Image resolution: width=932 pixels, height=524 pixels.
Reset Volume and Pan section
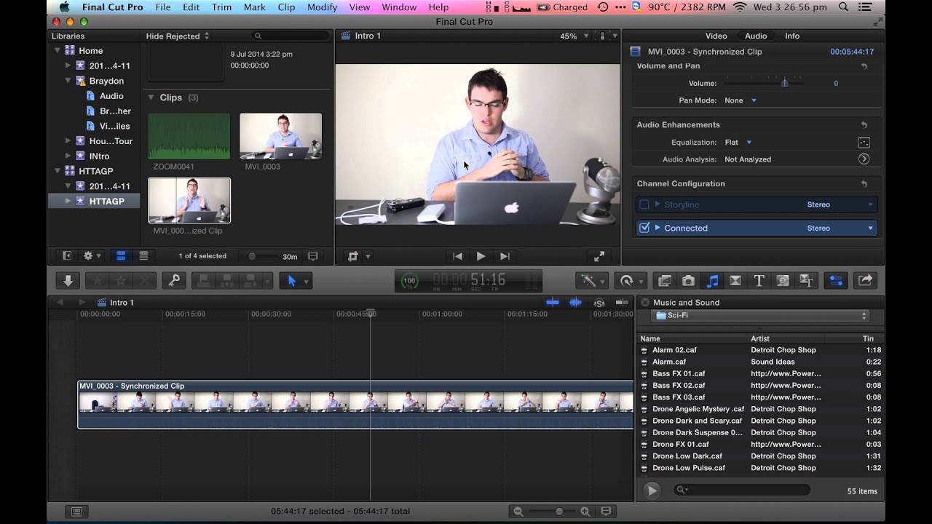click(x=864, y=66)
